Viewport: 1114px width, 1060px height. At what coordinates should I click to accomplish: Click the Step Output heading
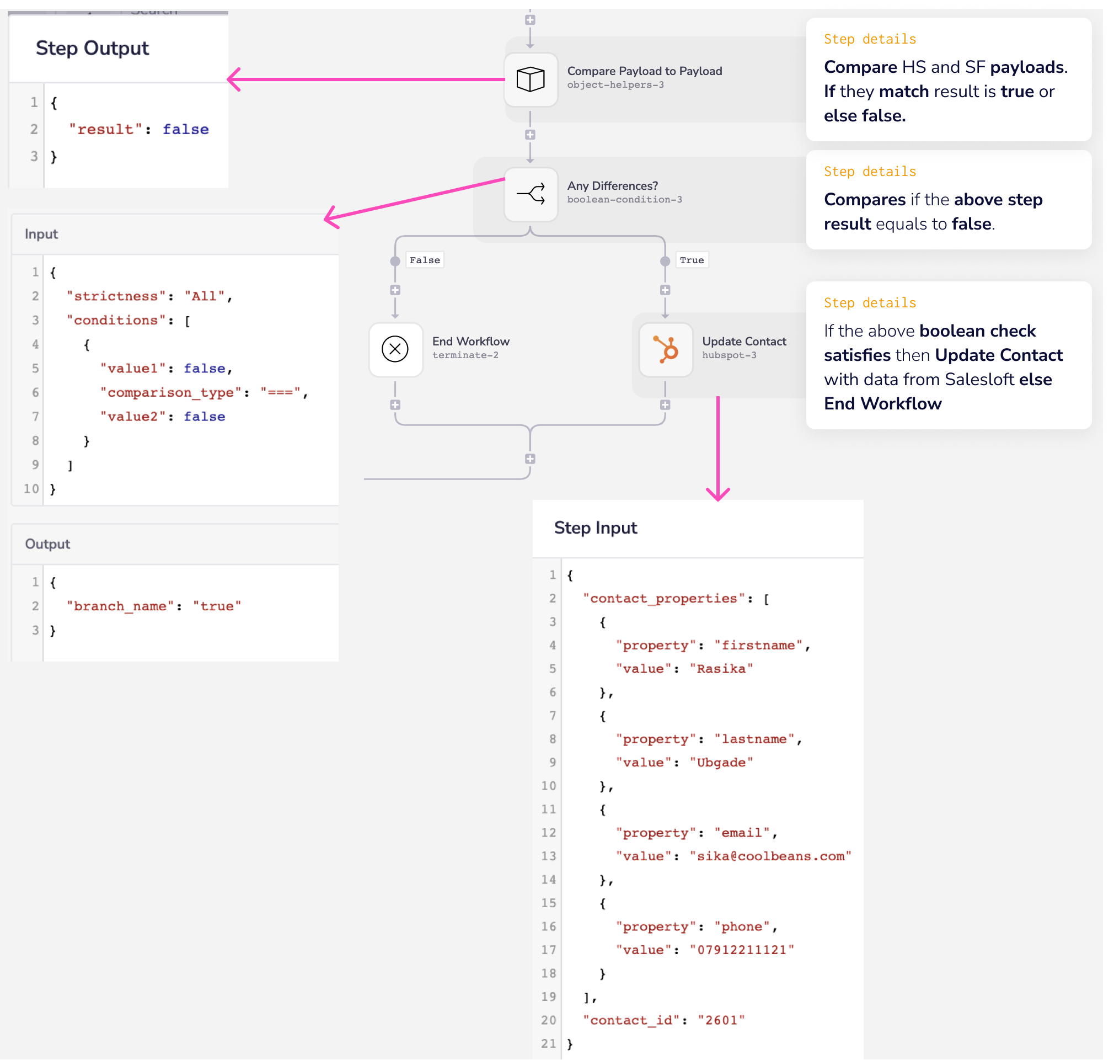pos(92,48)
